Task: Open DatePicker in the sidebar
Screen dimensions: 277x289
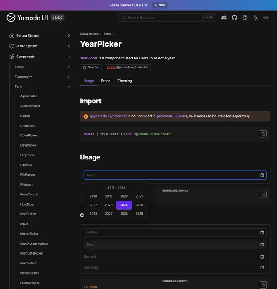Action: pyautogui.click(x=28, y=145)
